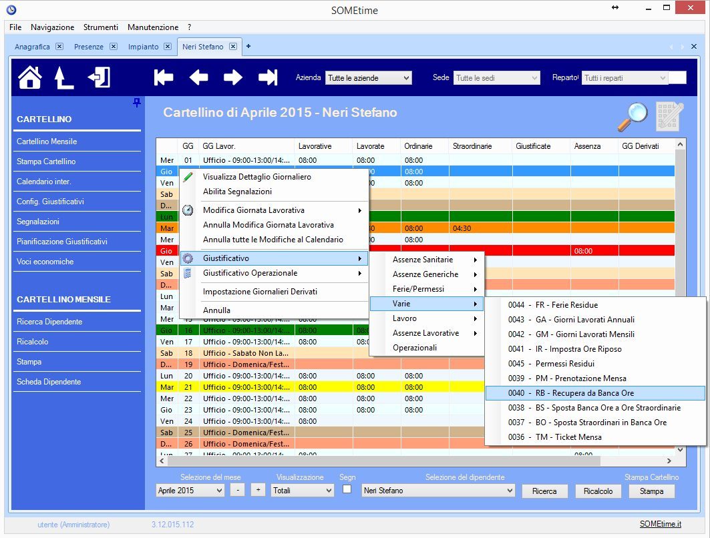The height and width of the screenshot is (538, 710).
Task: Close the Impianto tab
Action: click(x=168, y=47)
